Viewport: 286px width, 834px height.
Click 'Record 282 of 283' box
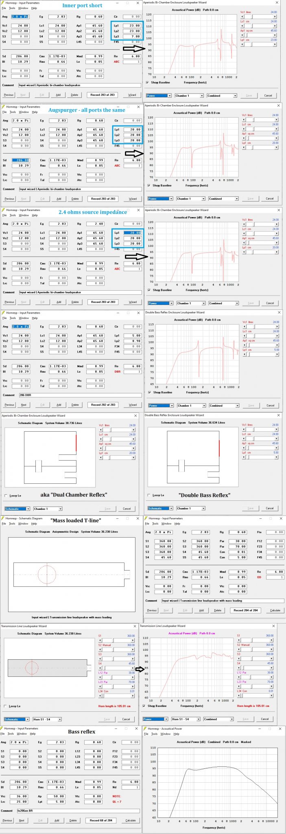pyautogui.click(x=103, y=405)
